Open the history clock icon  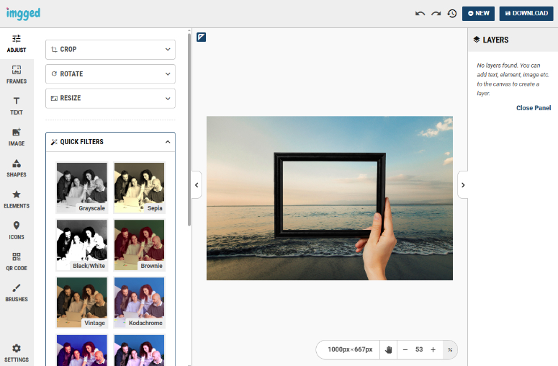point(452,14)
